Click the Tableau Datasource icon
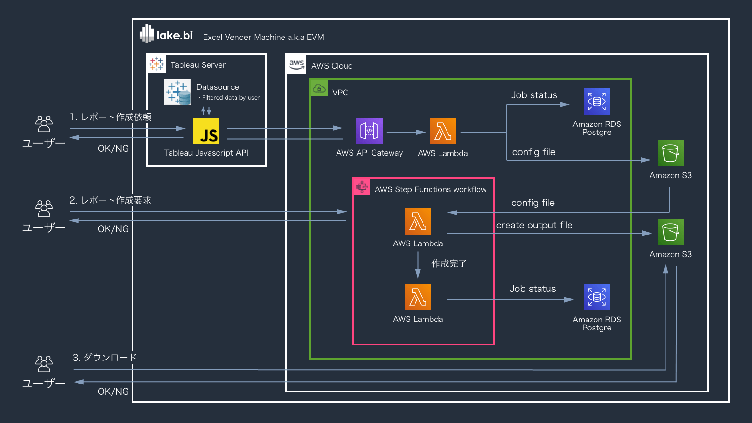This screenshot has width=752, height=423. point(178,92)
